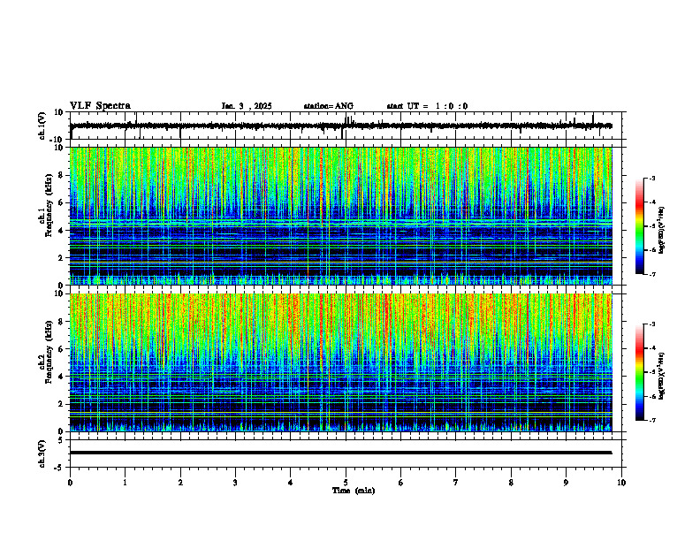The image size is (700, 541).
Task: Click time tick label '8' on bottom axis
Action: tap(511, 483)
